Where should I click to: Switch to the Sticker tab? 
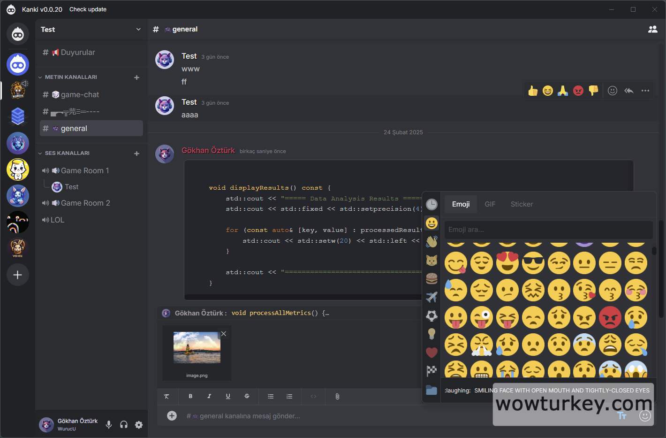pos(522,204)
